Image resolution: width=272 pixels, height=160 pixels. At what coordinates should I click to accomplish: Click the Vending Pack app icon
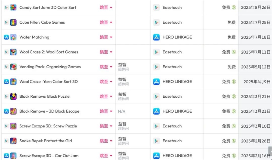pos(13,67)
